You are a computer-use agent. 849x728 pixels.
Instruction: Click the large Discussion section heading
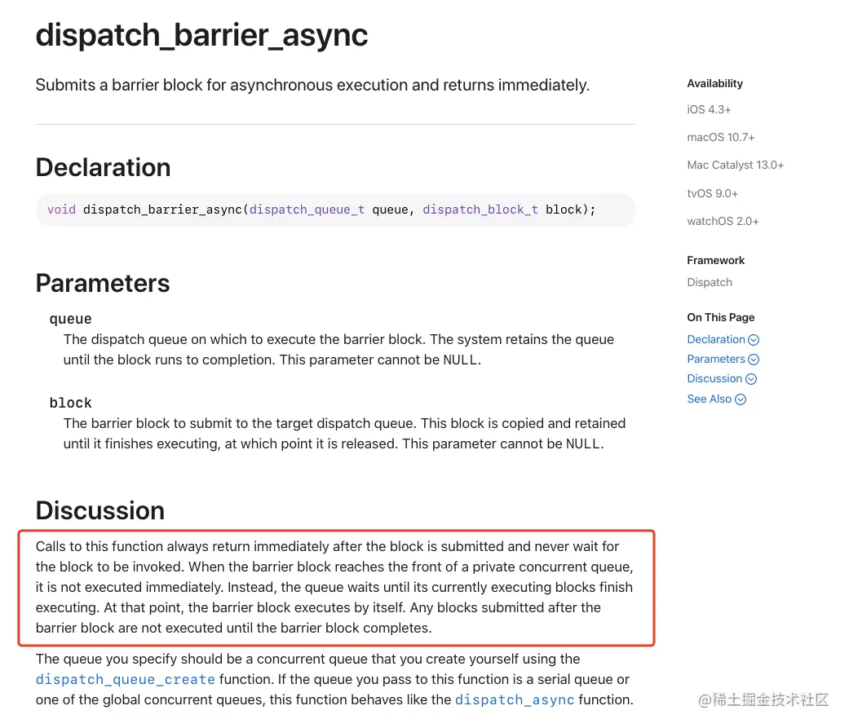[x=100, y=510]
